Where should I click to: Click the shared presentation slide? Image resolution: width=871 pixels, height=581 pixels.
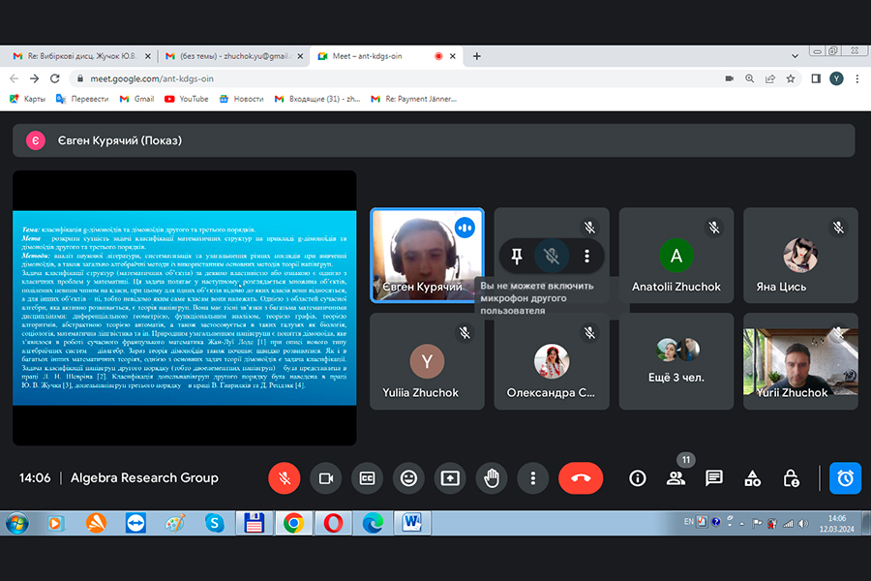click(x=185, y=308)
